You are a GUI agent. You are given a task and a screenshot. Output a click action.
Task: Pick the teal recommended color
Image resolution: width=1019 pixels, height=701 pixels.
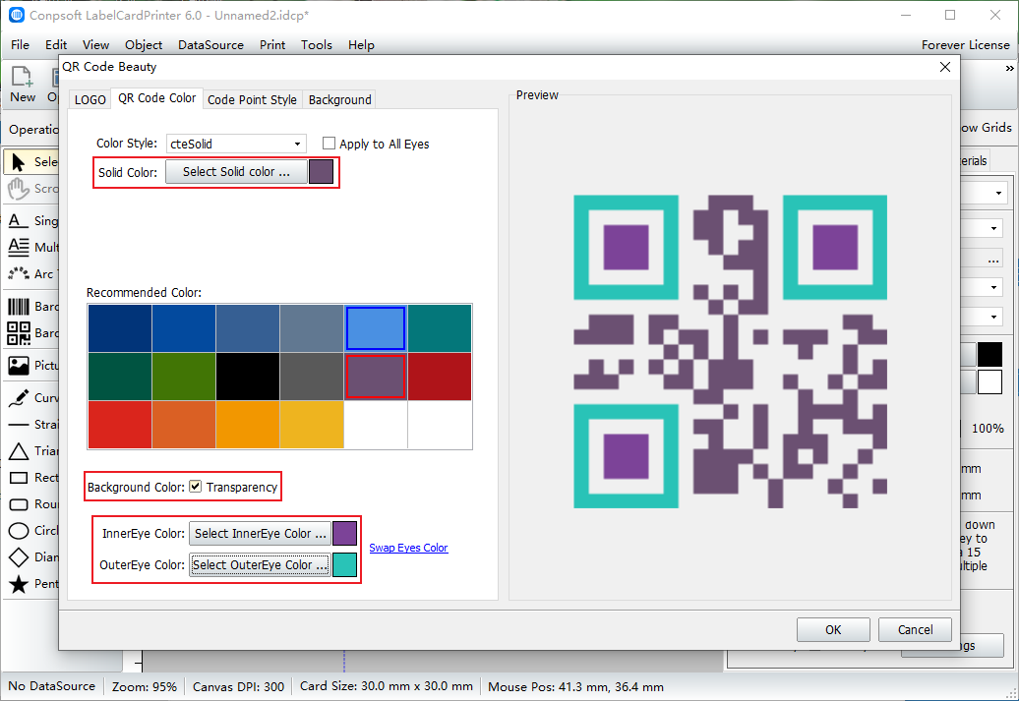[440, 328]
